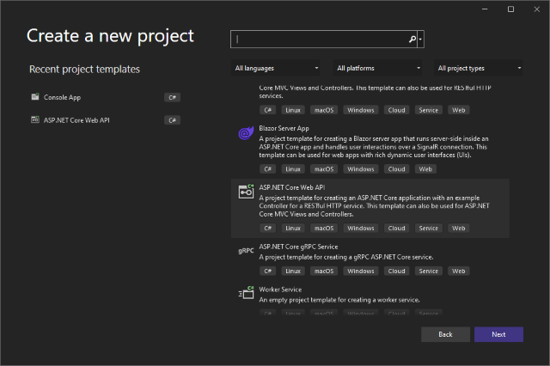Click the Windows tag under selected Web API template
This screenshot has width=550, height=366.
tap(361, 229)
